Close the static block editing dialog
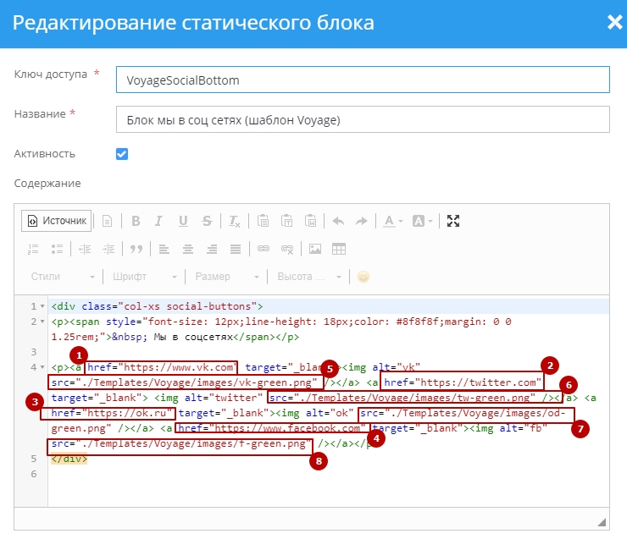 [x=613, y=23]
